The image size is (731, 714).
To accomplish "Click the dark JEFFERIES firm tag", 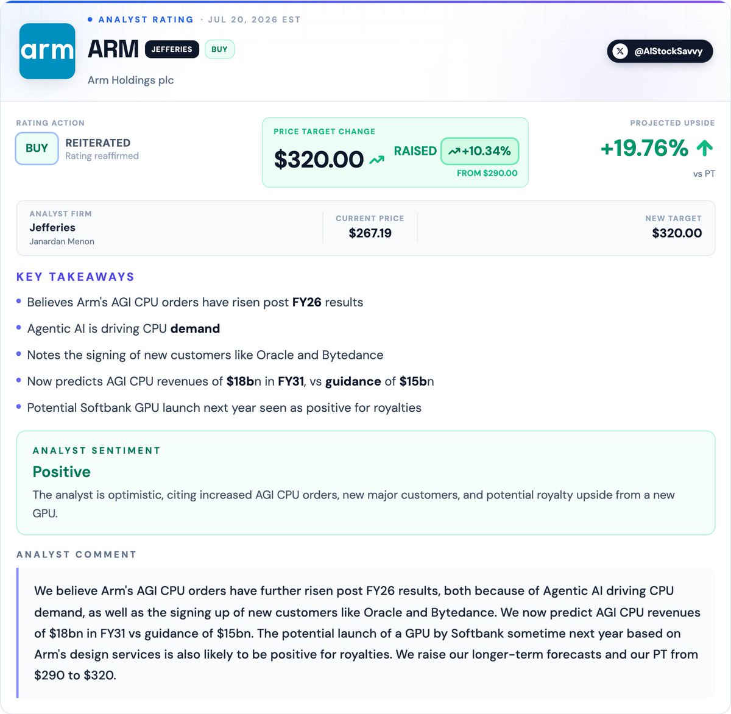I will click(x=172, y=49).
